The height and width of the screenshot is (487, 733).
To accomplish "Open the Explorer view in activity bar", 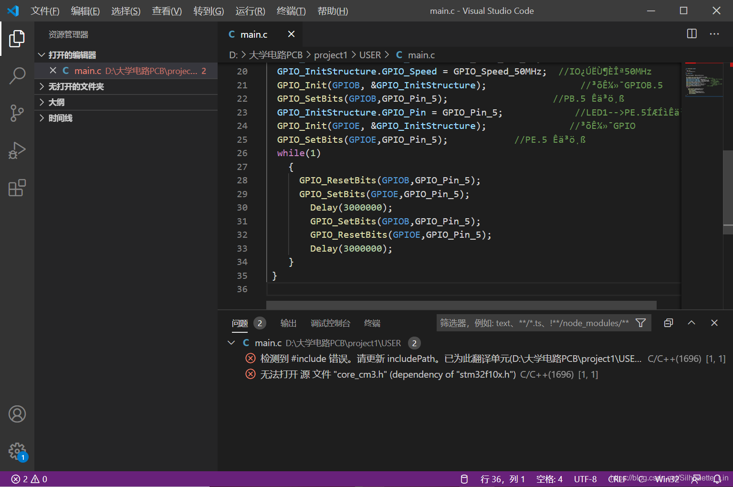I will pyautogui.click(x=17, y=39).
